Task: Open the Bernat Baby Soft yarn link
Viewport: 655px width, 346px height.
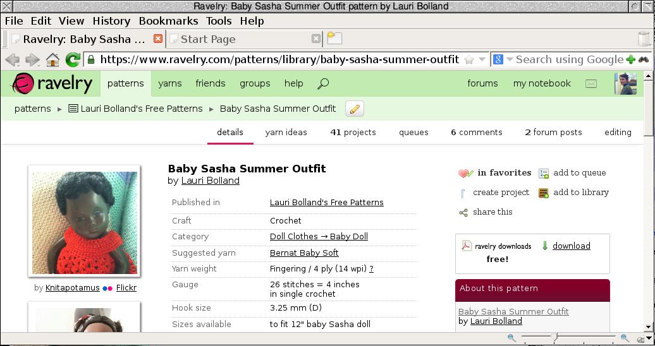Action: [x=303, y=253]
